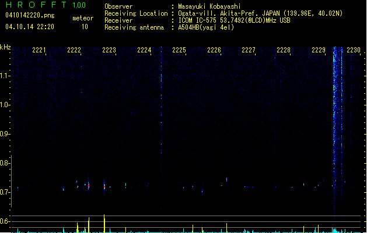The image size is (367, 233).
Task: Click the date stamp 04.10.14 22:20
Action: point(30,27)
